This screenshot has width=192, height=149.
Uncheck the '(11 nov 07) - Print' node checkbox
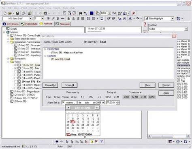pyautogui.click(x=15, y=68)
